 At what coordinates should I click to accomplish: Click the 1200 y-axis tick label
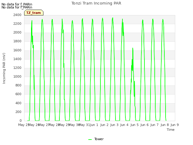[x=17, y=68]
